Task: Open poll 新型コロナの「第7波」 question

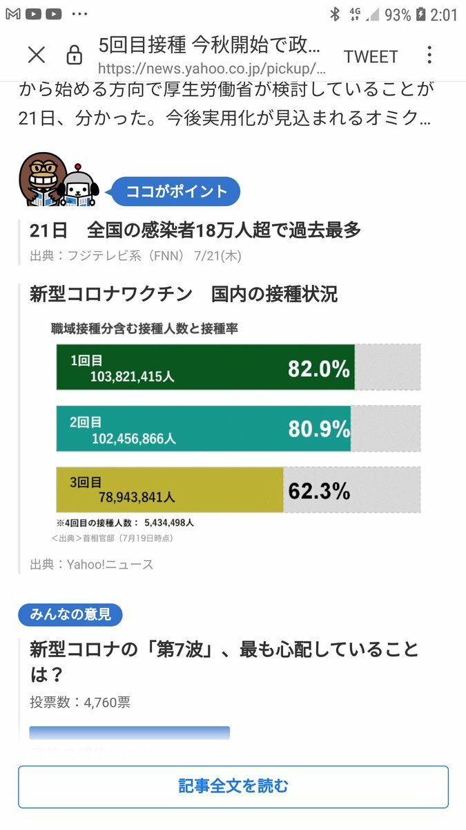Action: tap(224, 661)
